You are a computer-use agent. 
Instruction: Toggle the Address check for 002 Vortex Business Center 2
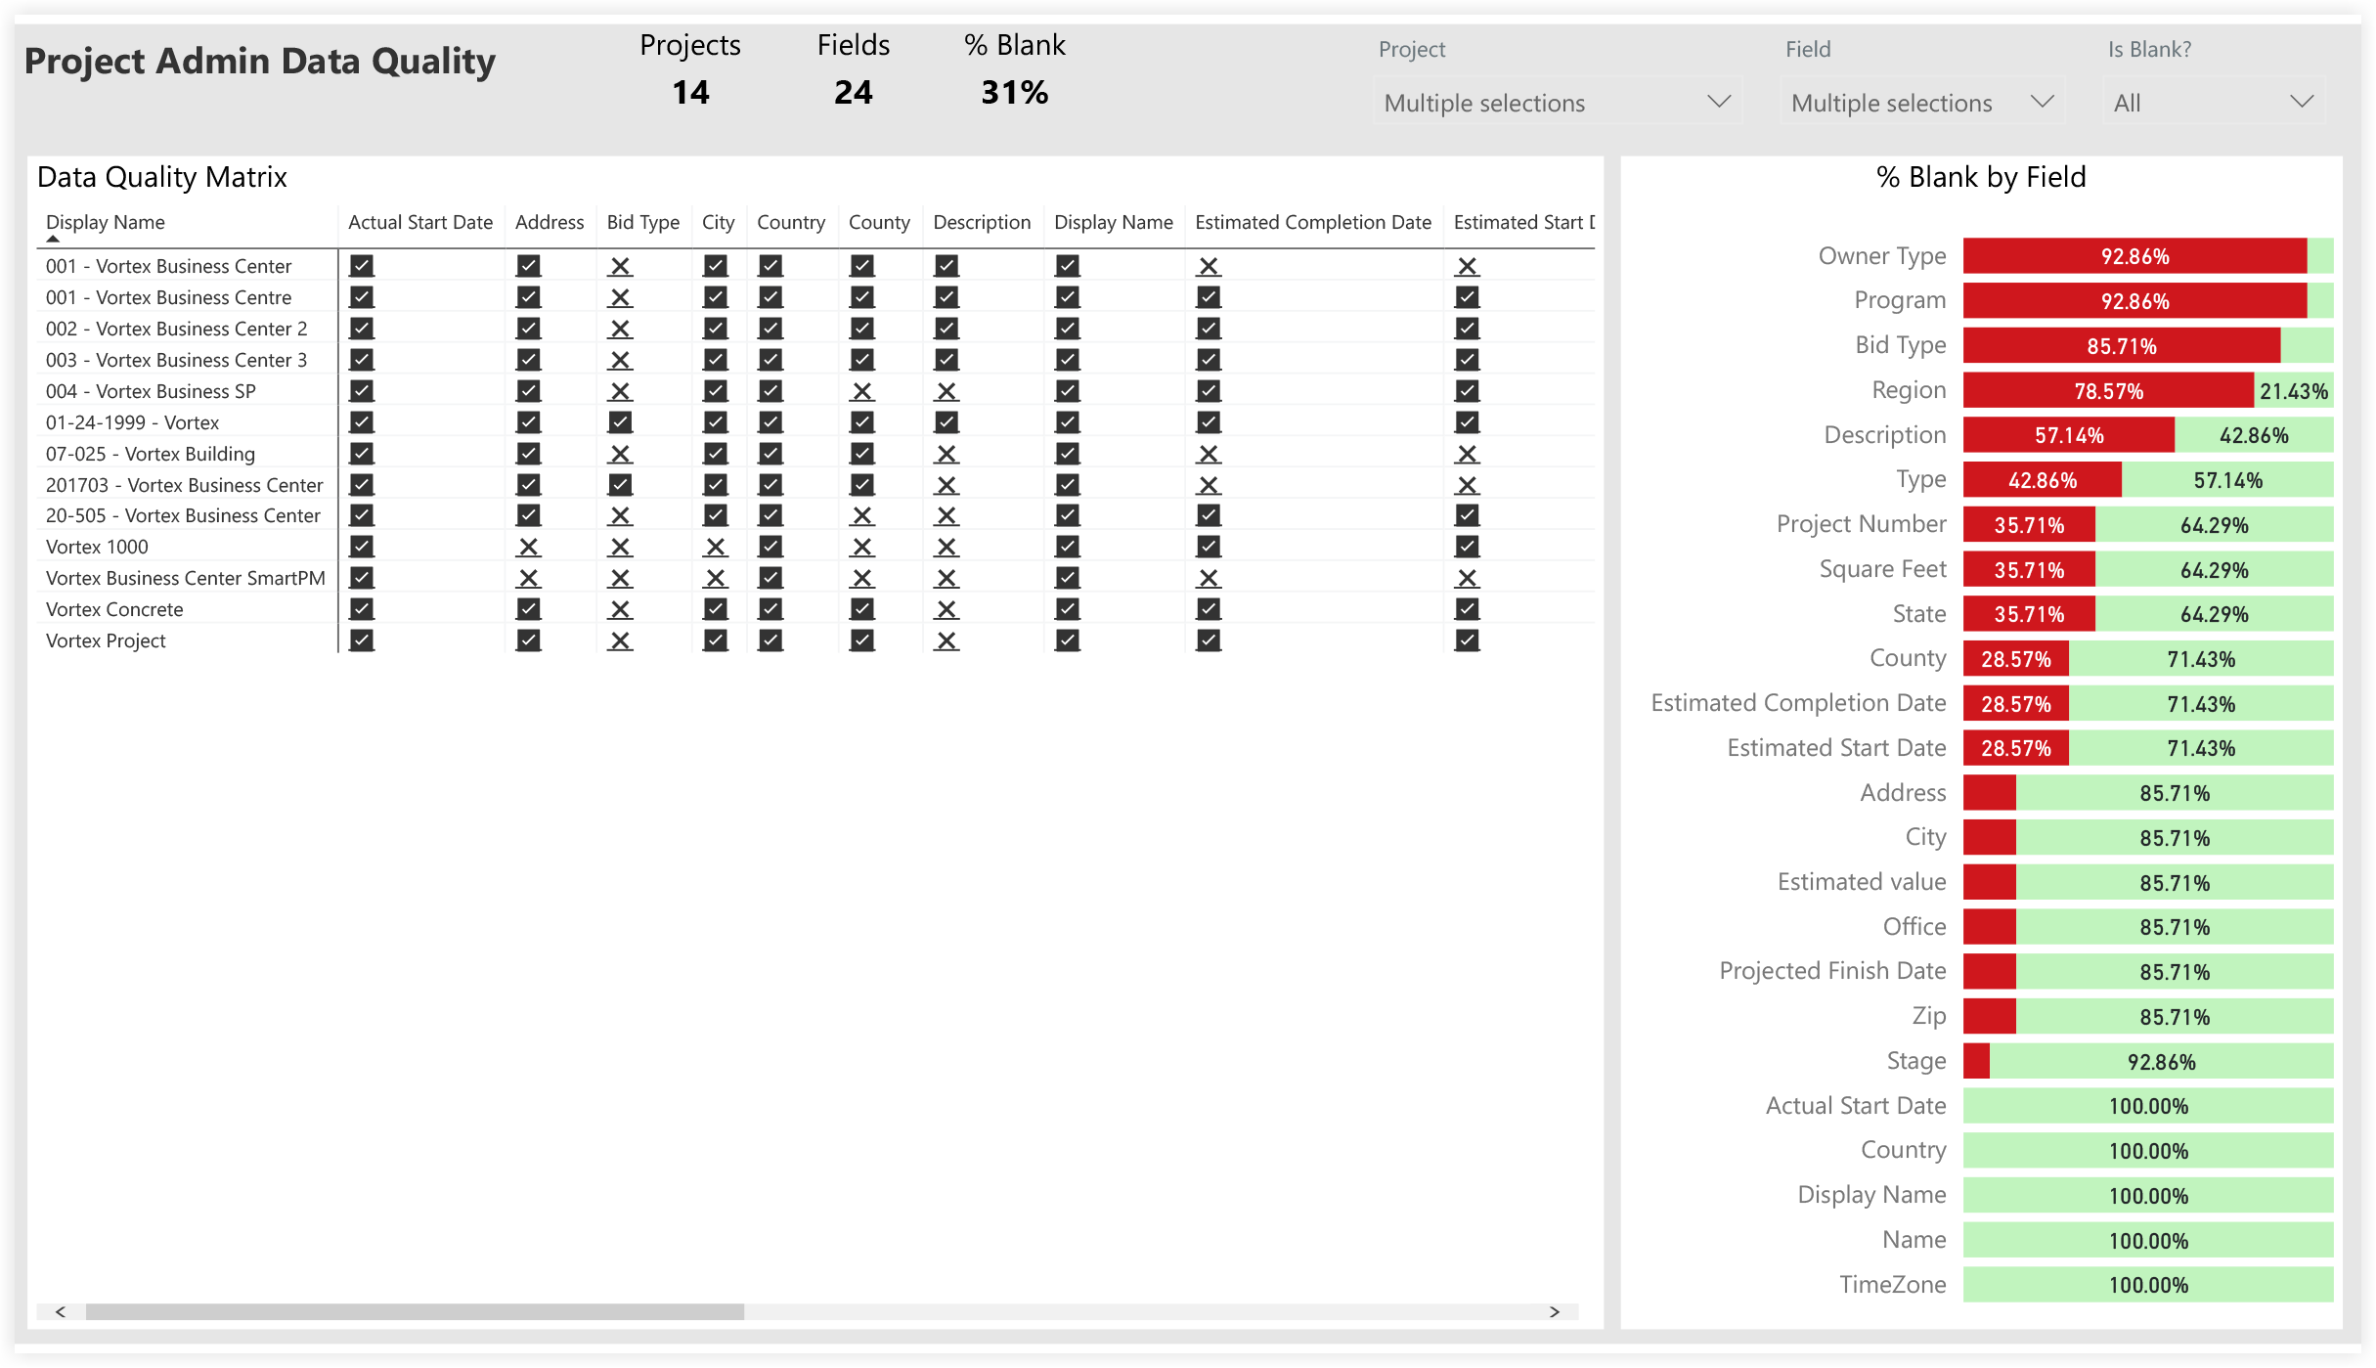click(x=528, y=329)
